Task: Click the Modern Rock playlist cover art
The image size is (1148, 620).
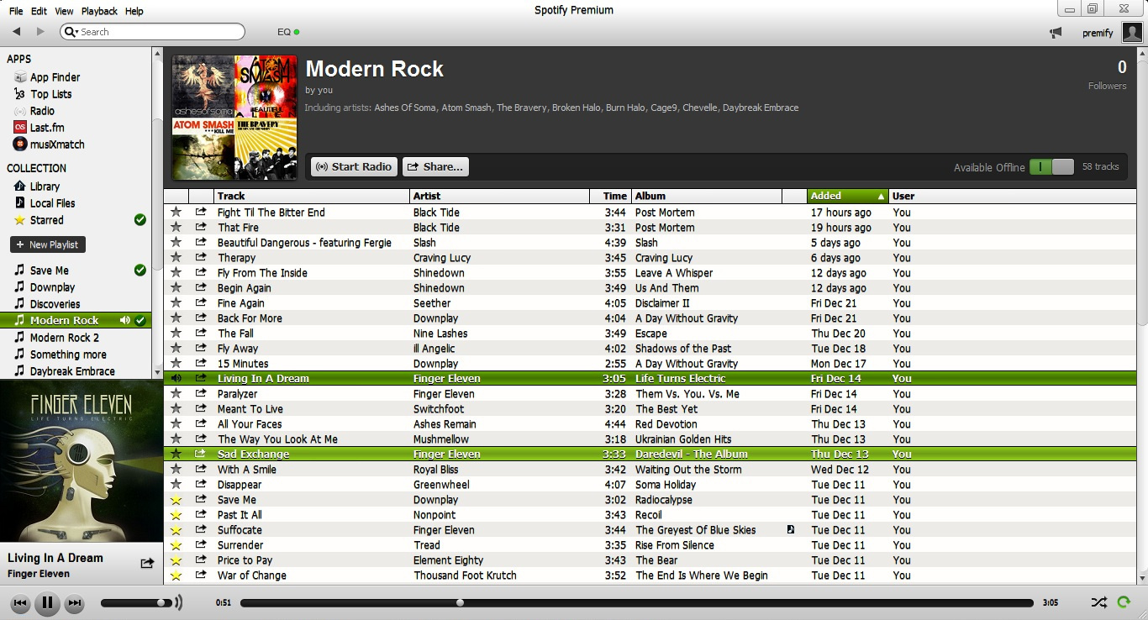Action: pyautogui.click(x=234, y=118)
